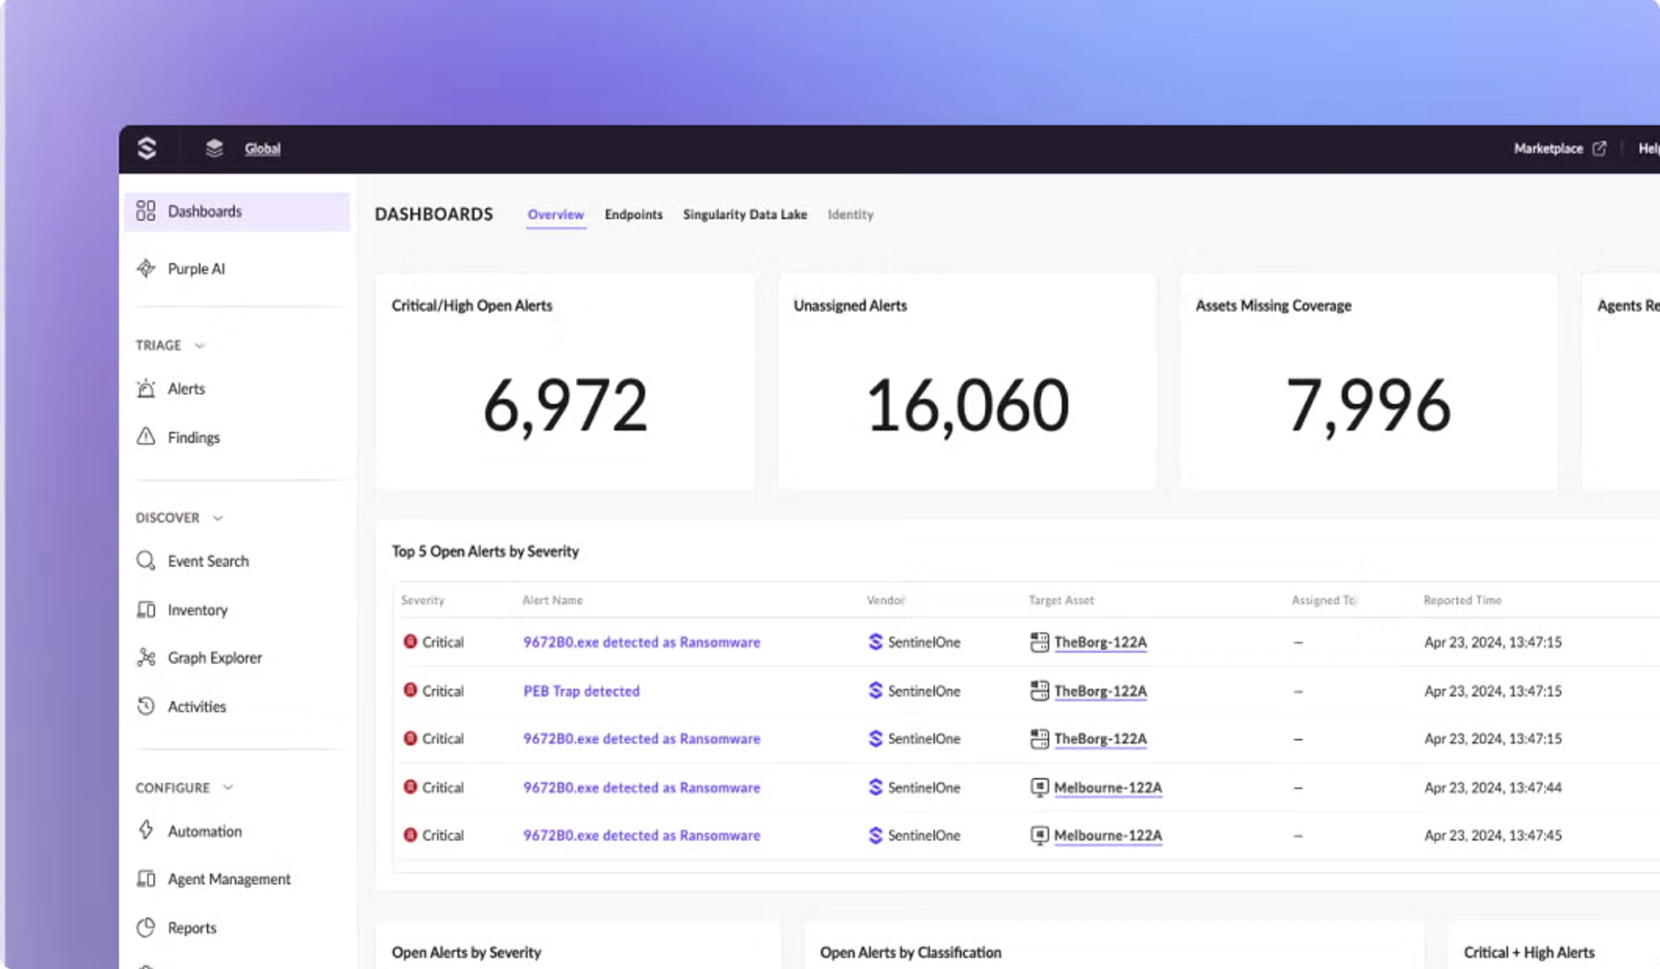Go to Alerts in the sidebar
Screen dimensions: 1660x969
[186, 389]
